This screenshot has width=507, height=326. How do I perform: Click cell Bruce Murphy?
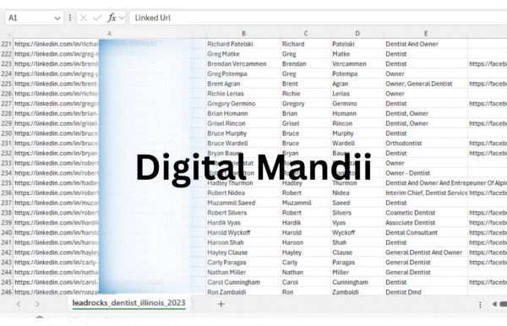click(243, 133)
